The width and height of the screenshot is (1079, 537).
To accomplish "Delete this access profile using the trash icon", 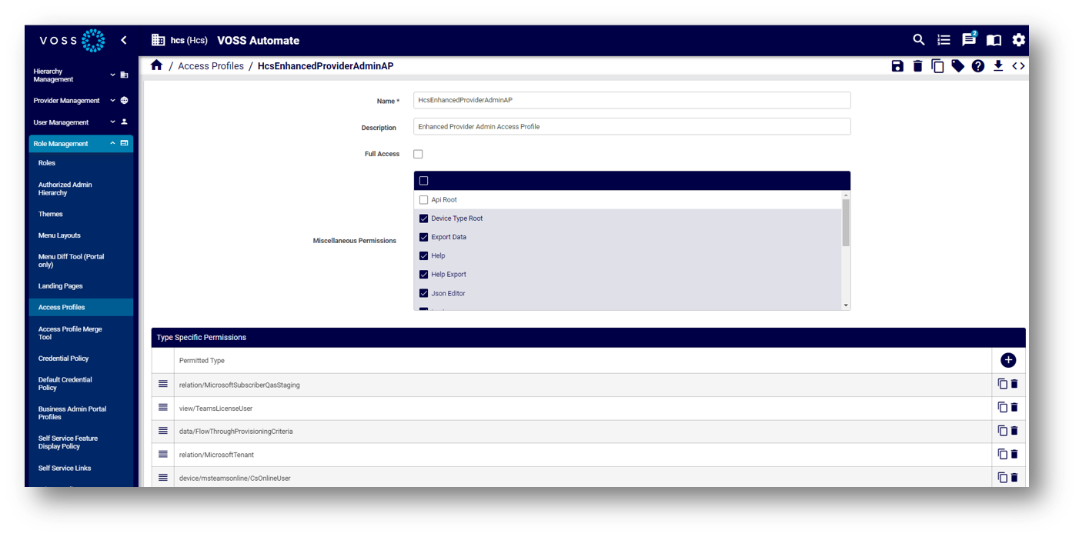I will (x=917, y=66).
